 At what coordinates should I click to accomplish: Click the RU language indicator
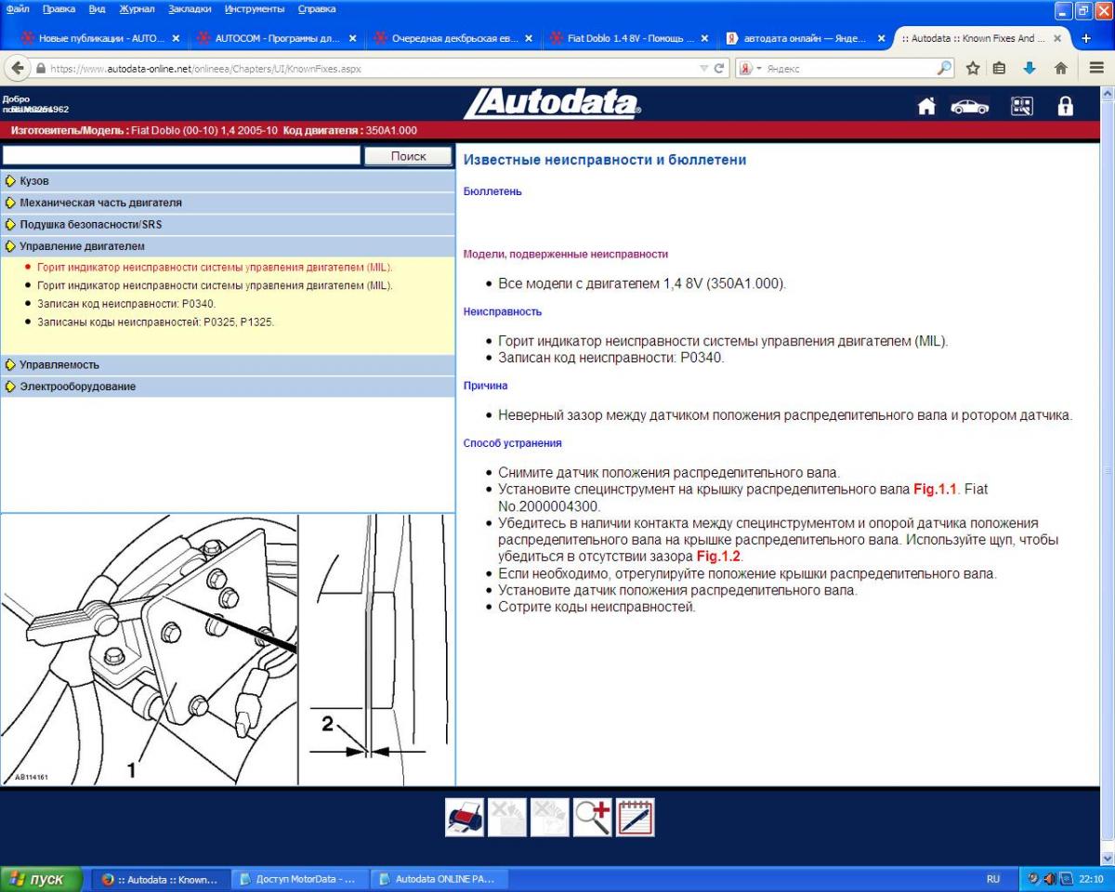pyautogui.click(x=993, y=878)
